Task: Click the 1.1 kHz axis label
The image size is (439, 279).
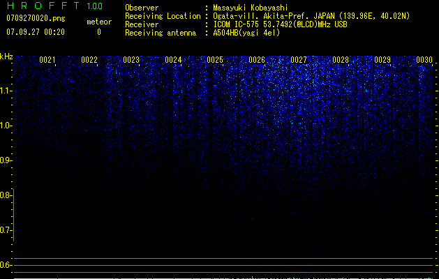Action: pos(5,91)
